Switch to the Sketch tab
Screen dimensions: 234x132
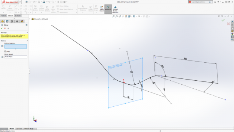11,16
